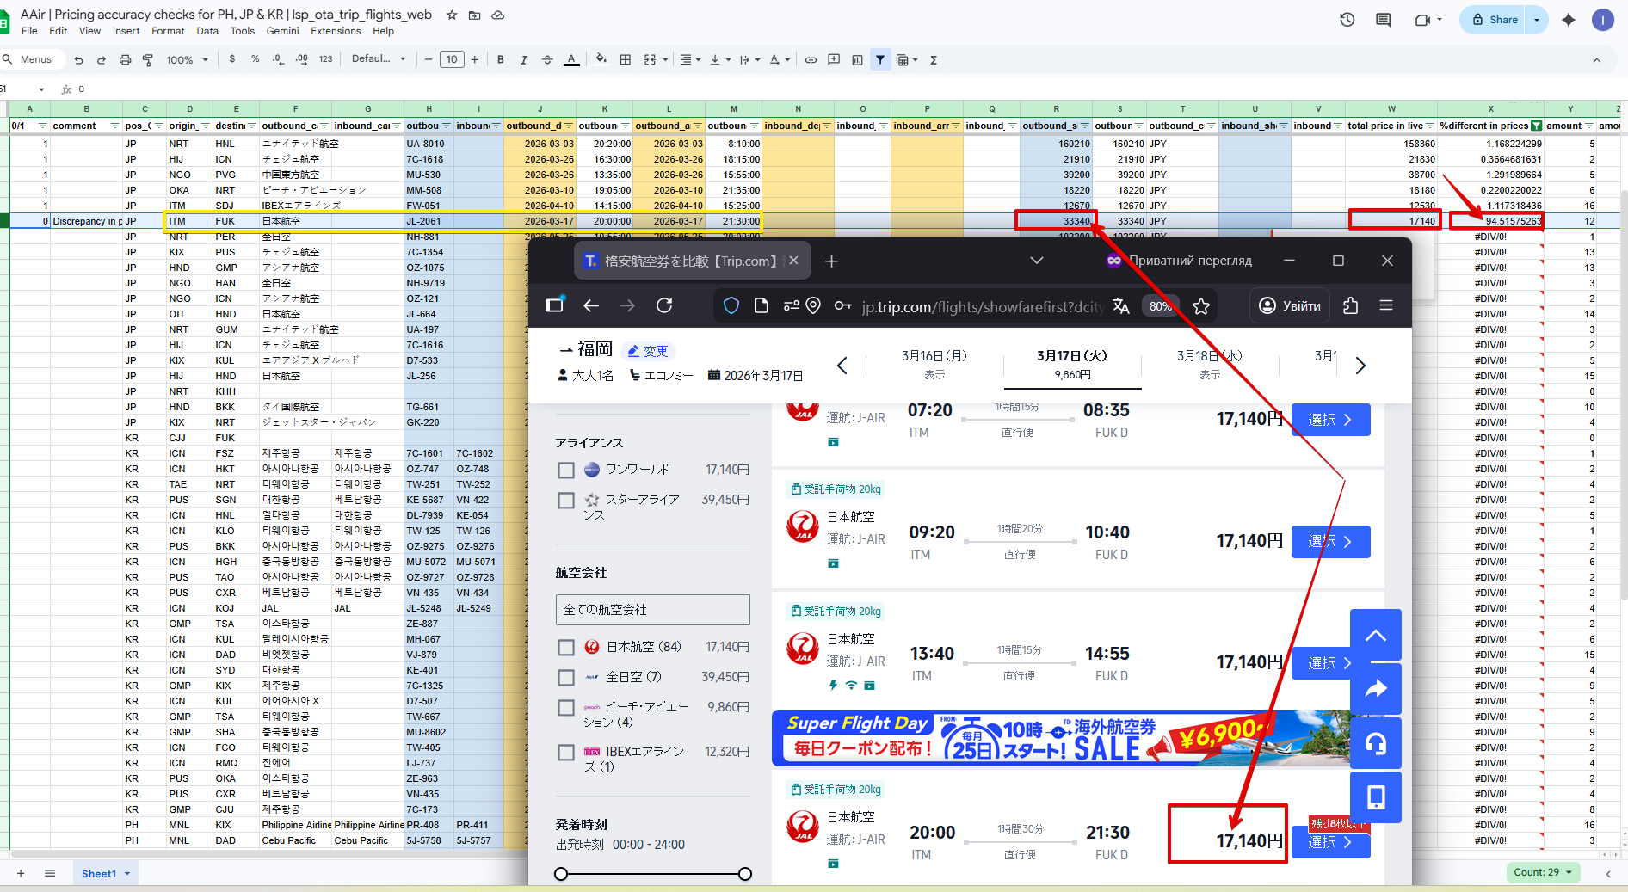Print the spreadsheet
This screenshot has height=892, width=1628.
click(x=125, y=60)
